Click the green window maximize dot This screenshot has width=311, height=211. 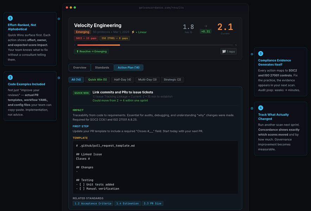(x=75, y=7)
